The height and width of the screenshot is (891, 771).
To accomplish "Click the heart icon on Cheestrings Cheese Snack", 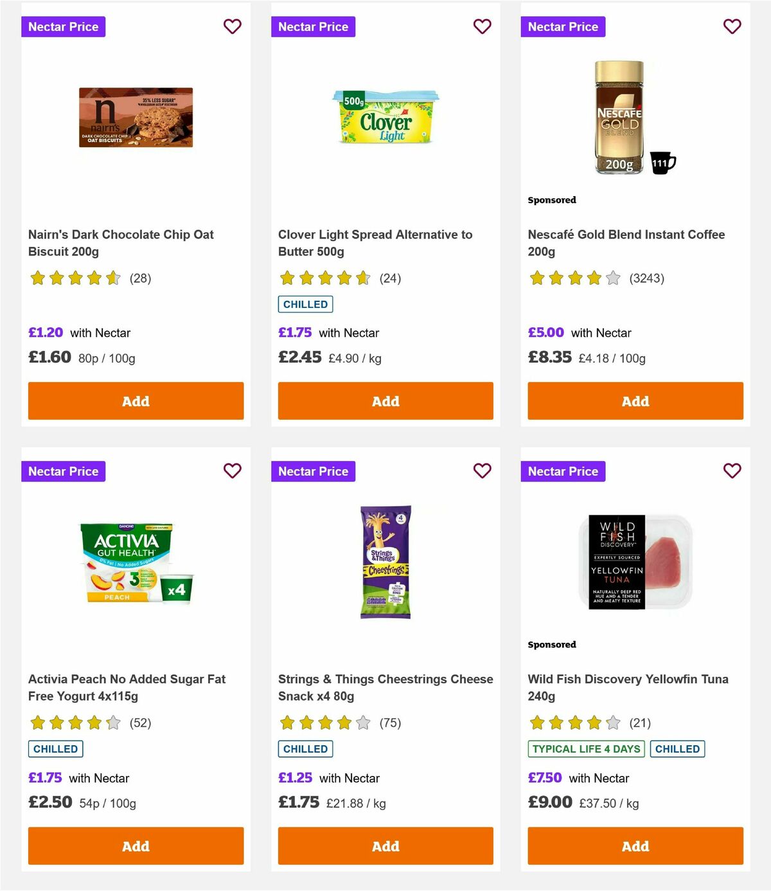I will tap(482, 471).
